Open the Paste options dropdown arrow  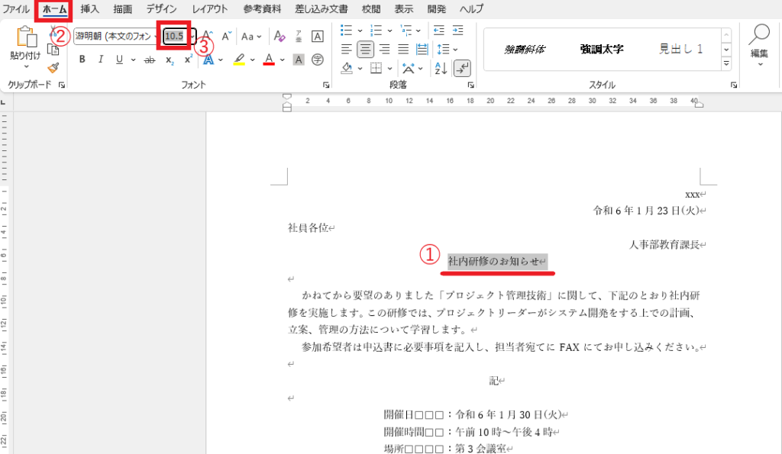(26, 66)
